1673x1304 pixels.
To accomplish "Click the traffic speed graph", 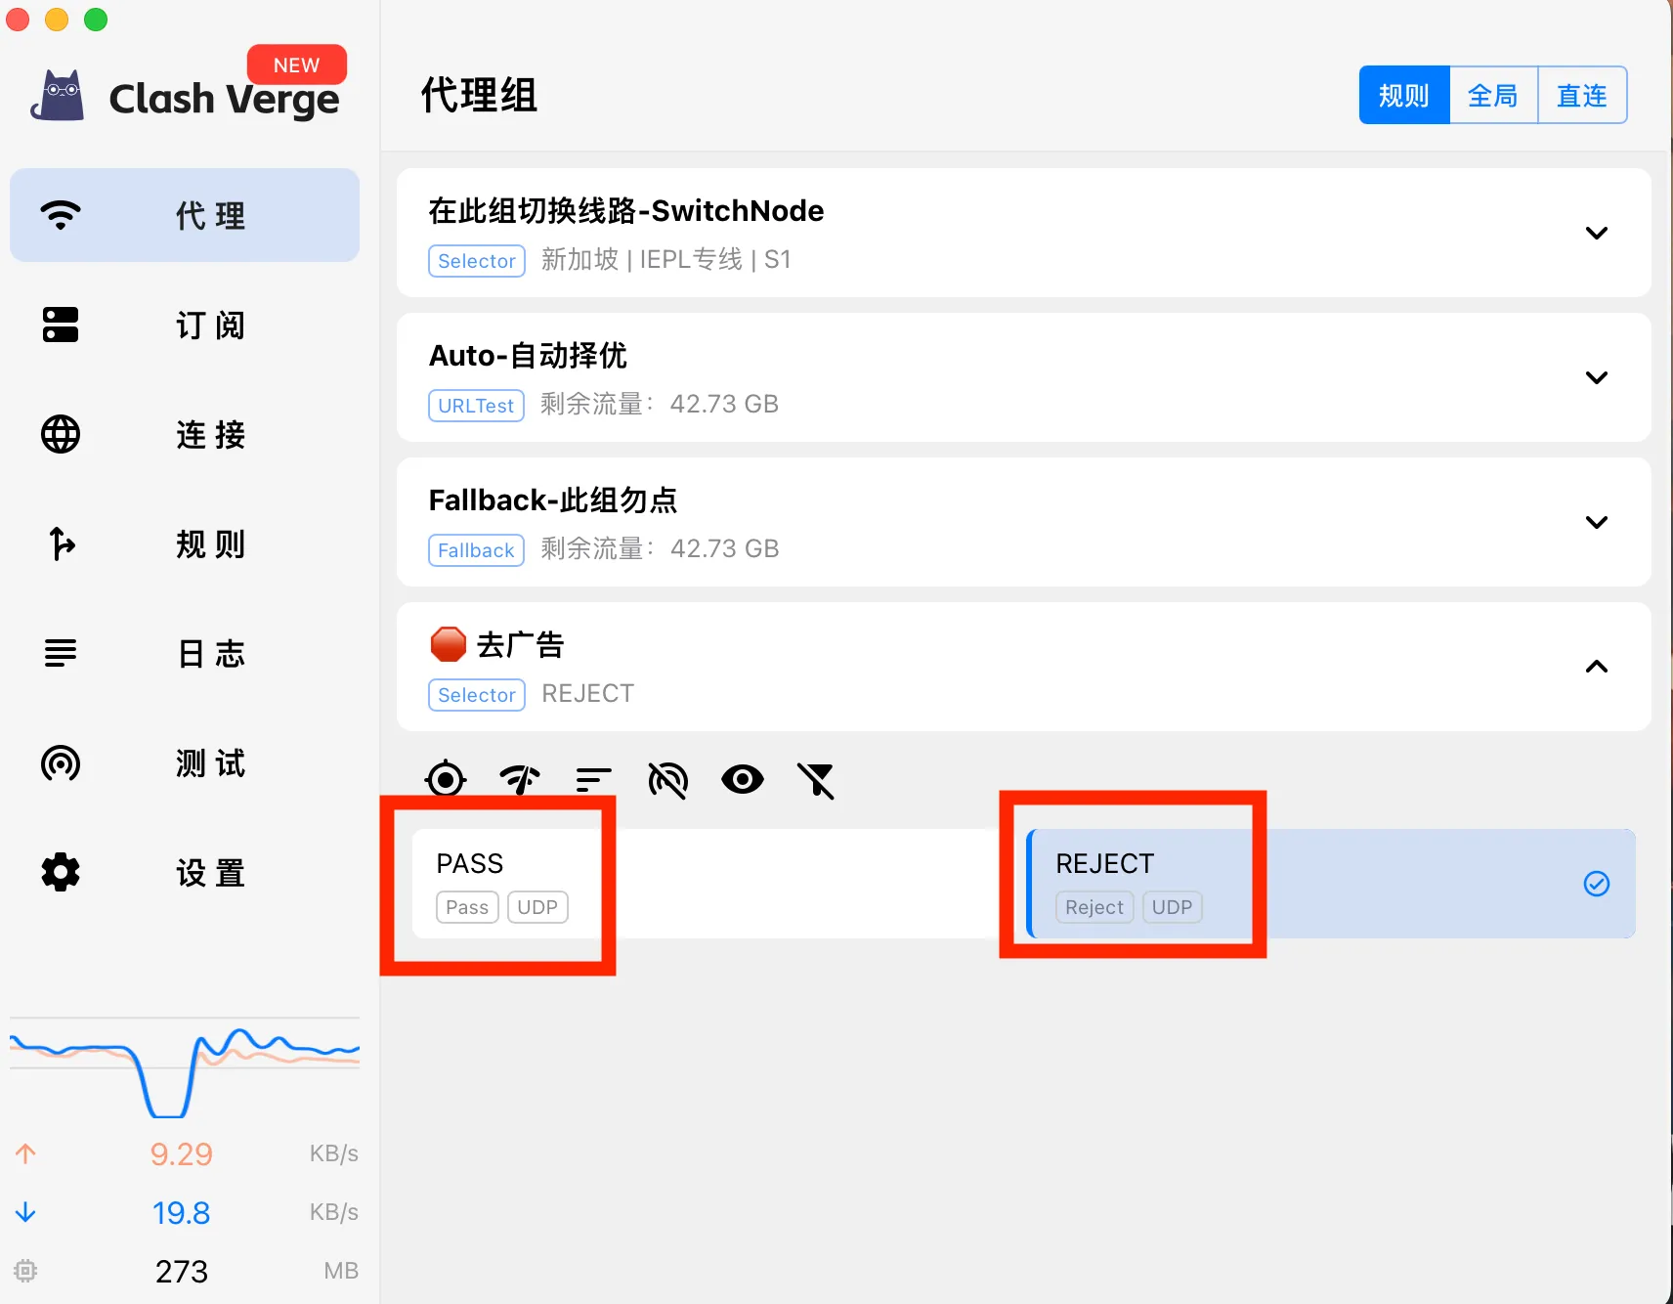I will click(x=185, y=1067).
